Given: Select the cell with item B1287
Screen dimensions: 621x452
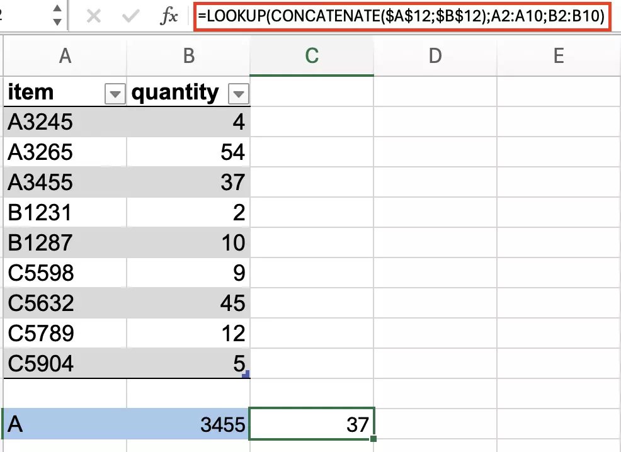Looking at the screenshot, I should (x=65, y=242).
